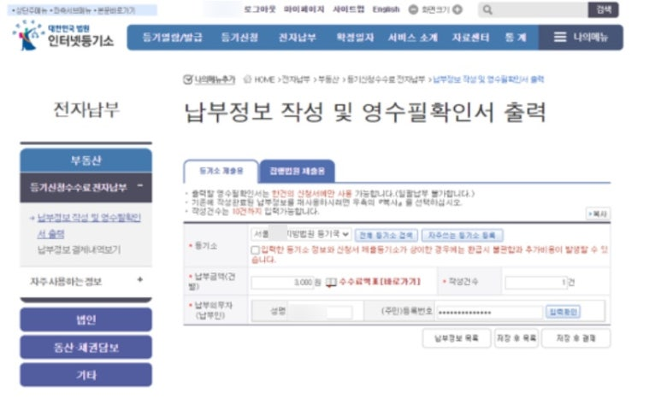
Task: Click the 검색 search button
Action: 603,9
